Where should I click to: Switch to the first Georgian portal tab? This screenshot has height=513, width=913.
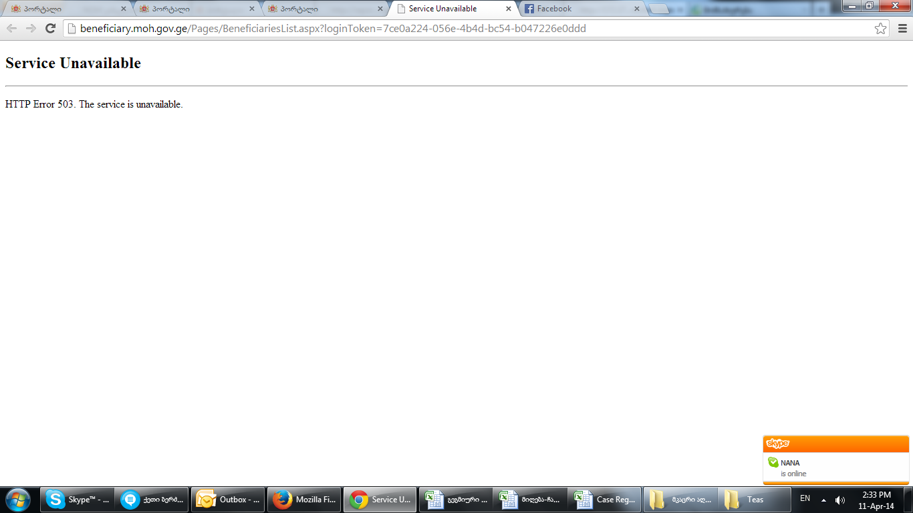(63, 9)
